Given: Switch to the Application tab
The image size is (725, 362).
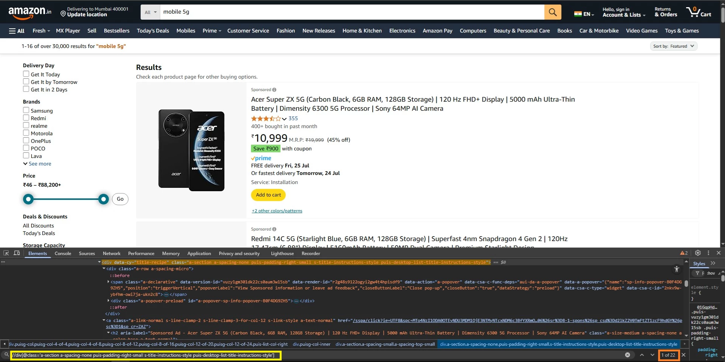Looking at the screenshot, I should click(x=199, y=254).
